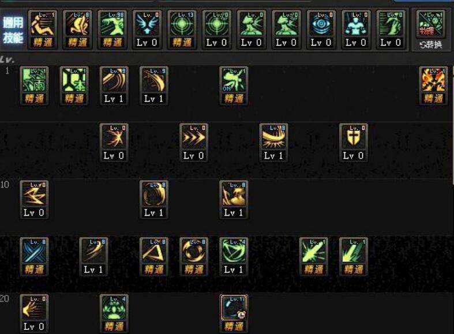The width and height of the screenshot is (454, 334).
Task: Select the golden running man skill icon
Action: tap(43, 29)
